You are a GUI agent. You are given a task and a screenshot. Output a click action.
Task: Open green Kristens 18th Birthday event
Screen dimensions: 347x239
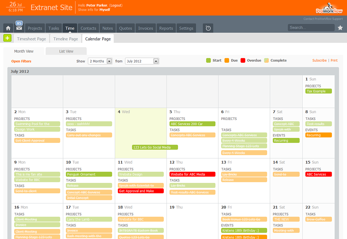point(244,230)
